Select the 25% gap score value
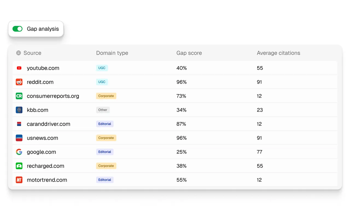The height and width of the screenshot is (210, 350). pyautogui.click(x=182, y=152)
